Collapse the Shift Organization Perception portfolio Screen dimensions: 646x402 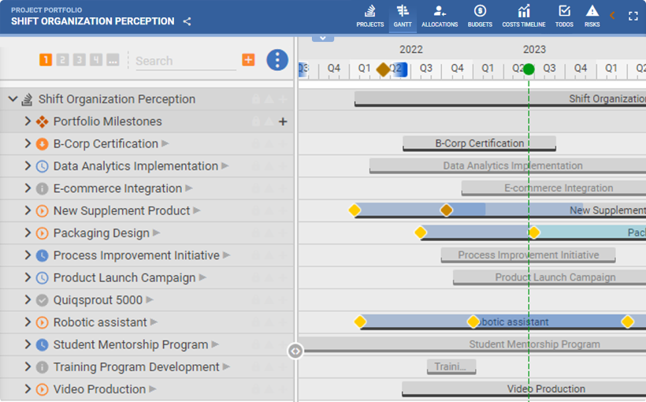point(13,99)
